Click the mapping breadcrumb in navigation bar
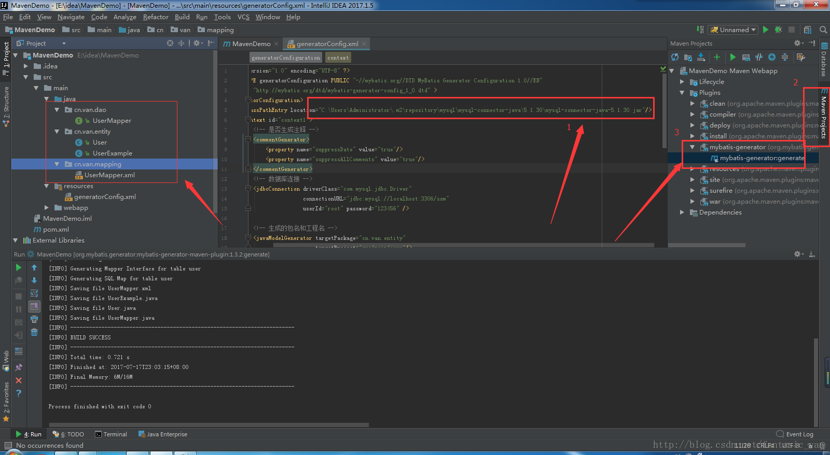Viewport: 830px width, 455px height. 215,30
